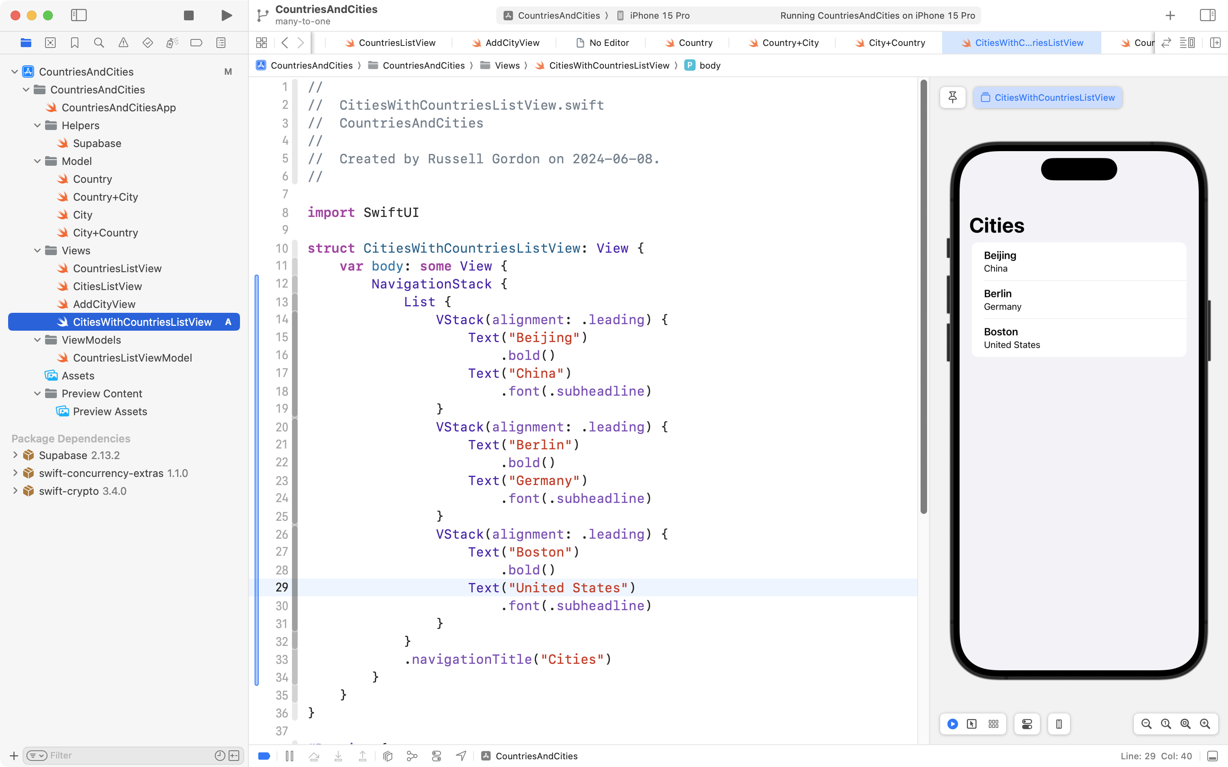Enable selectable mode in canvas preview
Screen dimensions: 1228x767
pos(972,724)
